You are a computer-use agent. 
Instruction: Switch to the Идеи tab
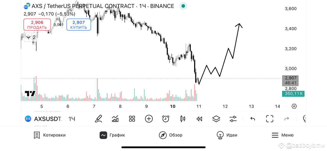[x=227, y=135]
